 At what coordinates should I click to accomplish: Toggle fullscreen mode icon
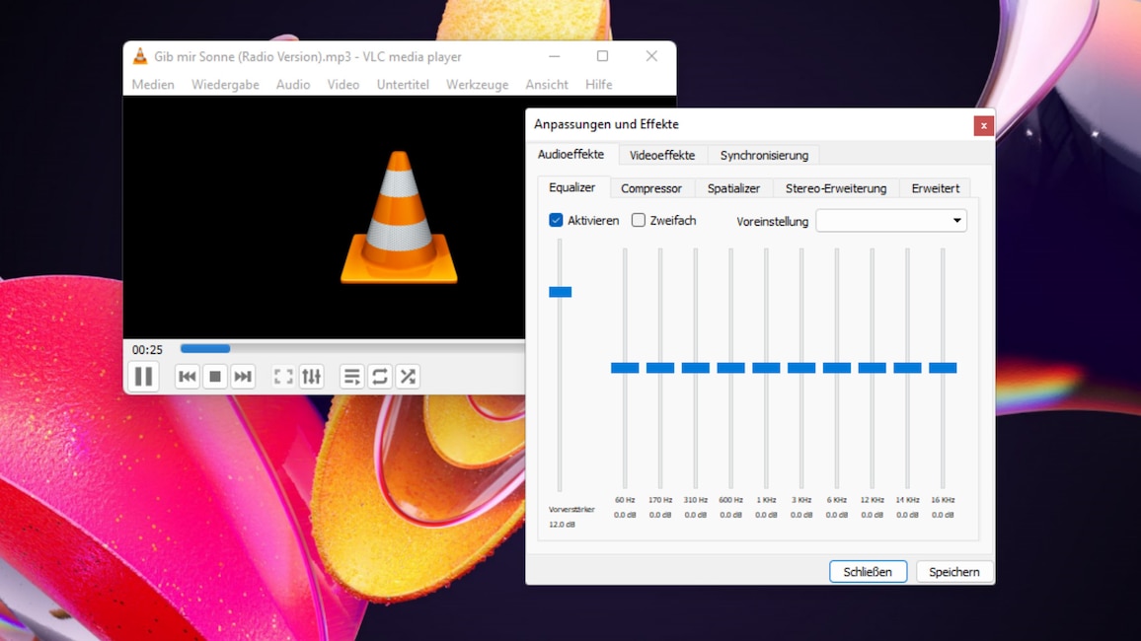pyautogui.click(x=283, y=377)
